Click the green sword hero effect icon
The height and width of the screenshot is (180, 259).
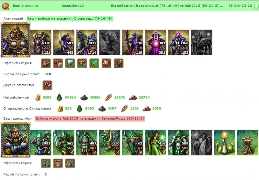(x=94, y=63)
